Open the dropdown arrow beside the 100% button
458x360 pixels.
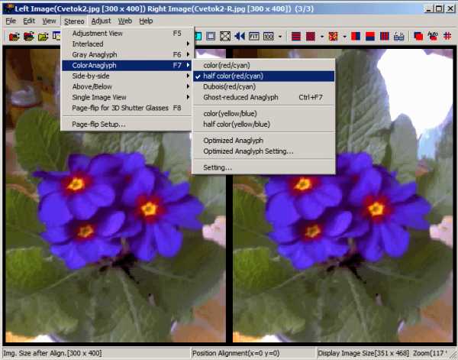click(280, 37)
